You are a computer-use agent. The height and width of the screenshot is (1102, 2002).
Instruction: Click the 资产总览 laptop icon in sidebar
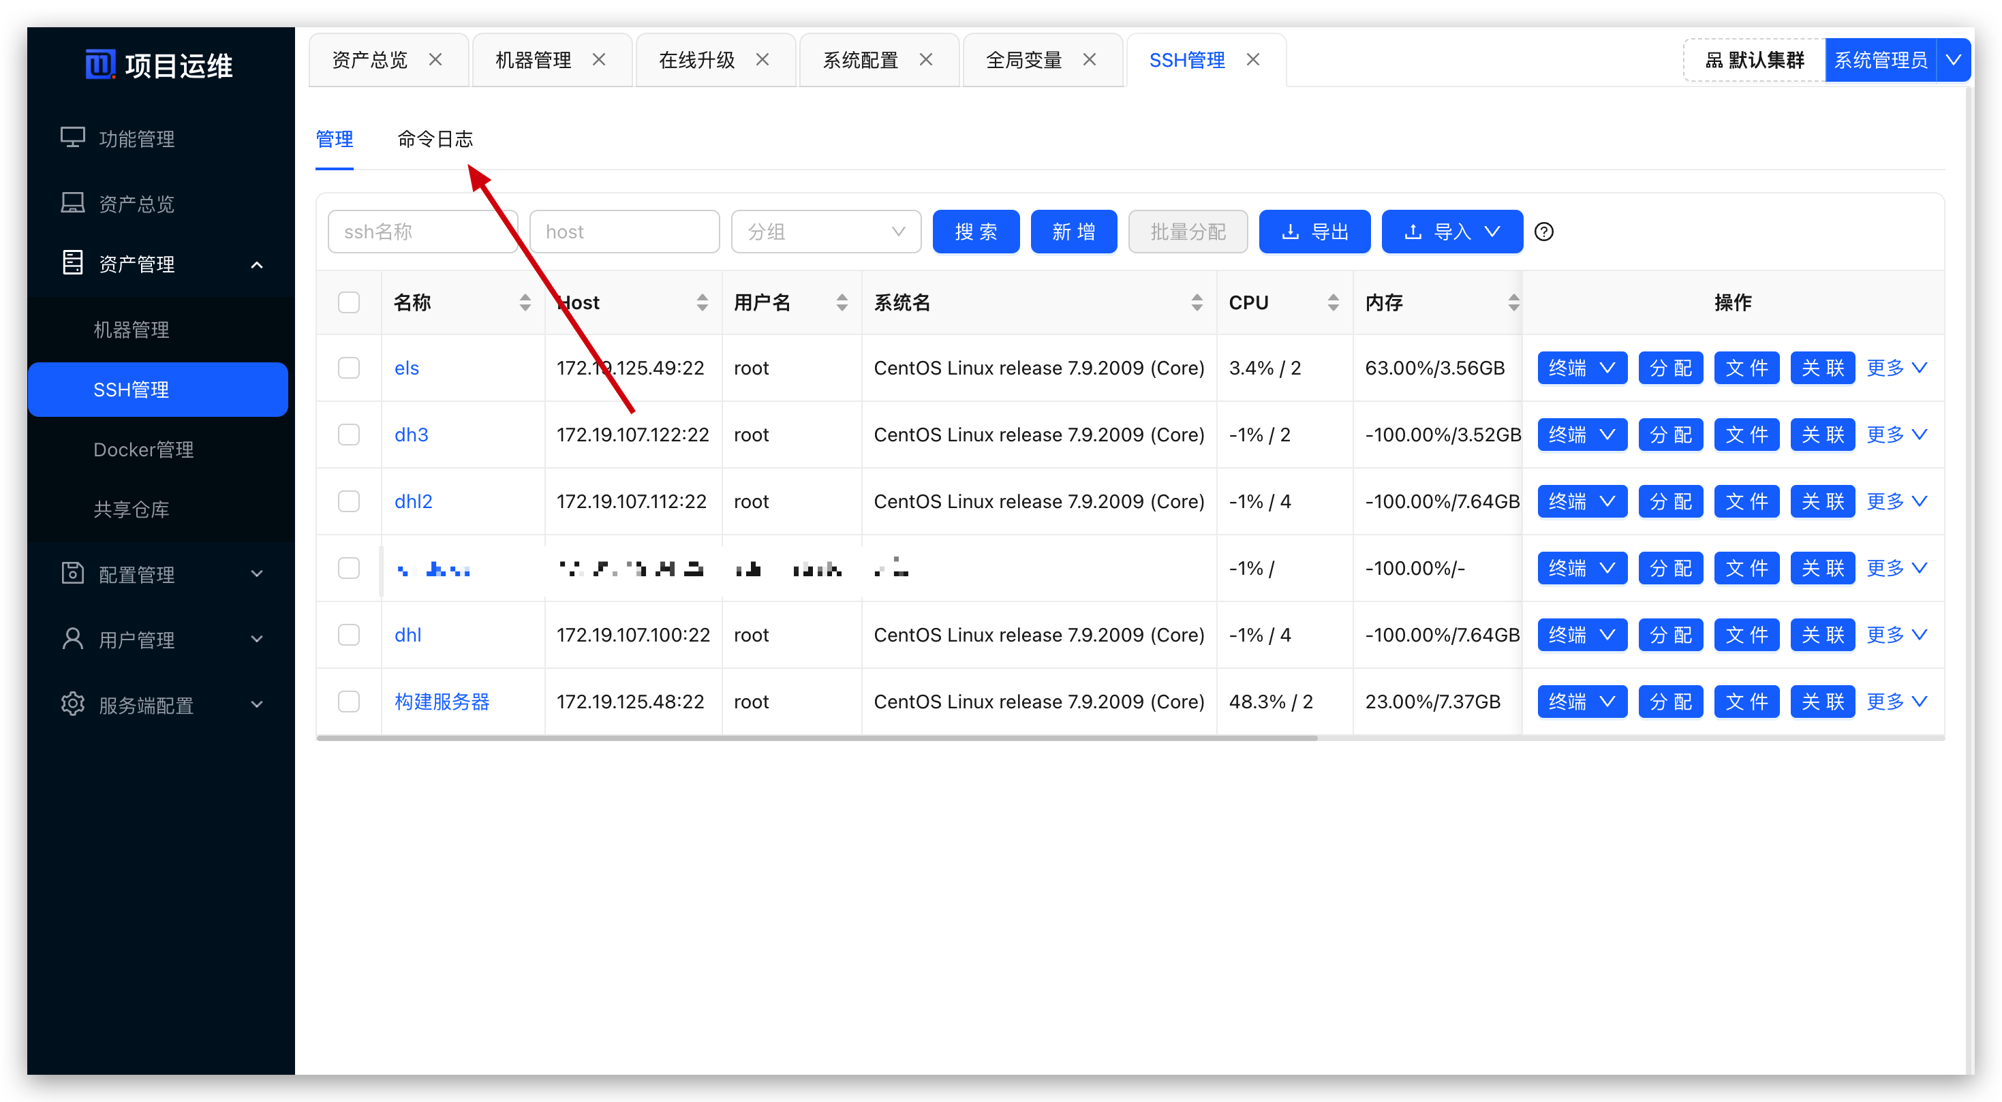click(72, 203)
